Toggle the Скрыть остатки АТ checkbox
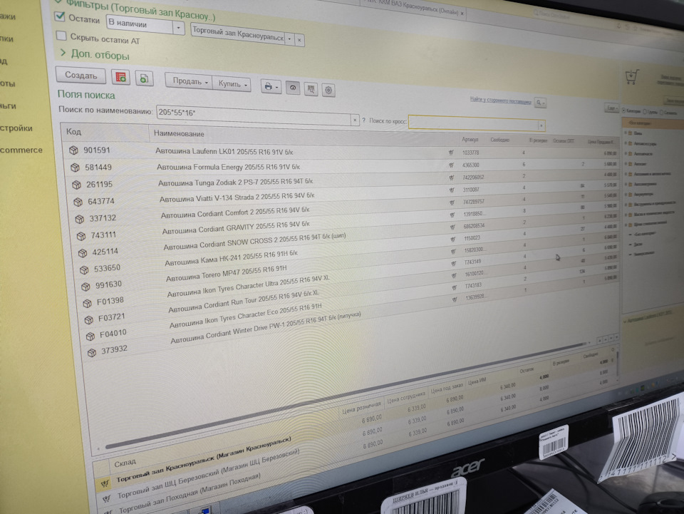The width and height of the screenshot is (684, 514). click(x=61, y=36)
